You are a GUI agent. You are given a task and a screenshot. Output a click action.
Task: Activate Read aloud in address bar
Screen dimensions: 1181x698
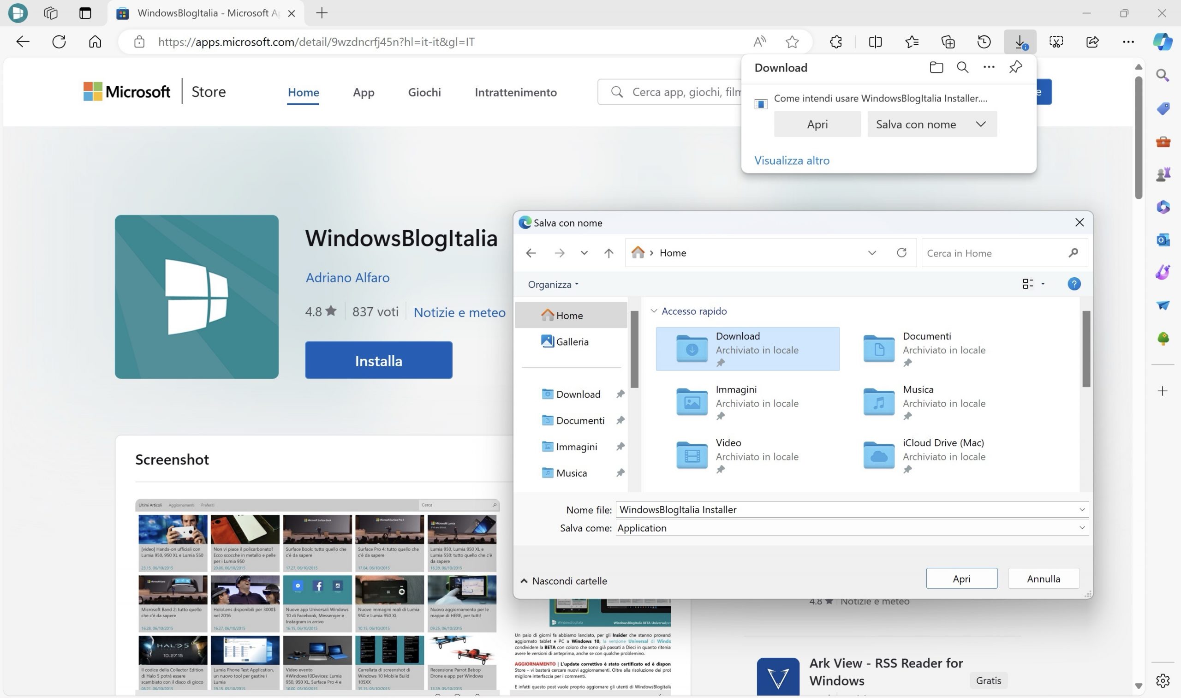click(759, 42)
